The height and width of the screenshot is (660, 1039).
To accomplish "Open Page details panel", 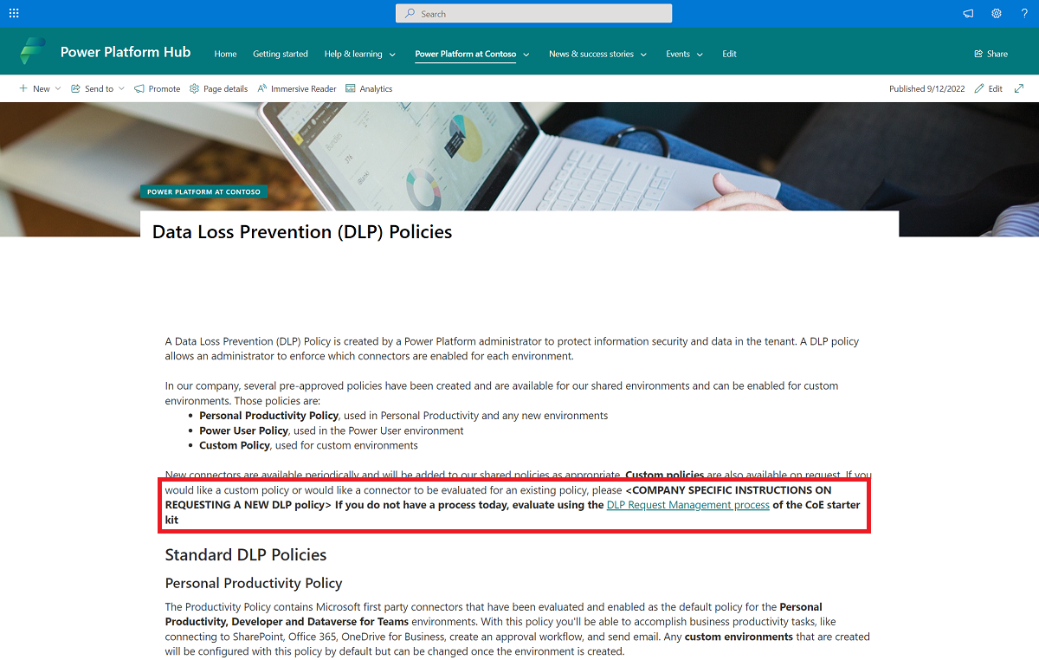I will tap(218, 87).
